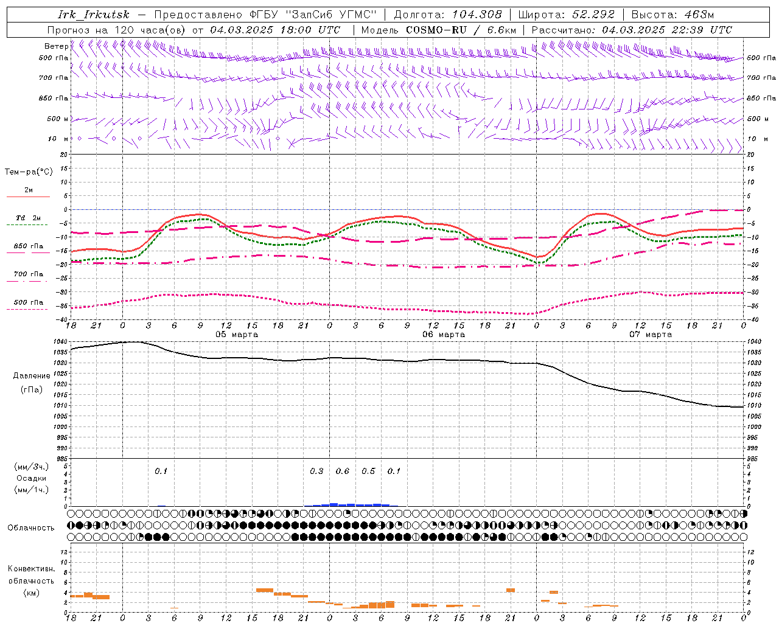This screenshot has width=779, height=623.
Task: Click the "Тем-ра(°C)" temperature axis title
Action: pyautogui.click(x=29, y=172)
